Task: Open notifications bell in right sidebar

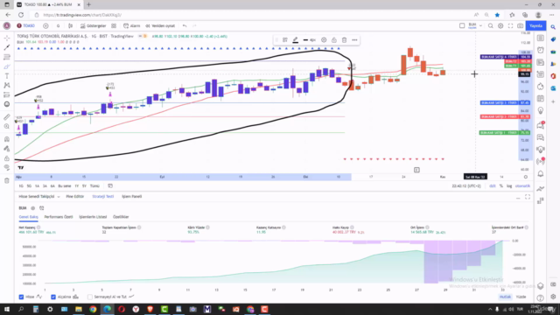Action: 541,173
